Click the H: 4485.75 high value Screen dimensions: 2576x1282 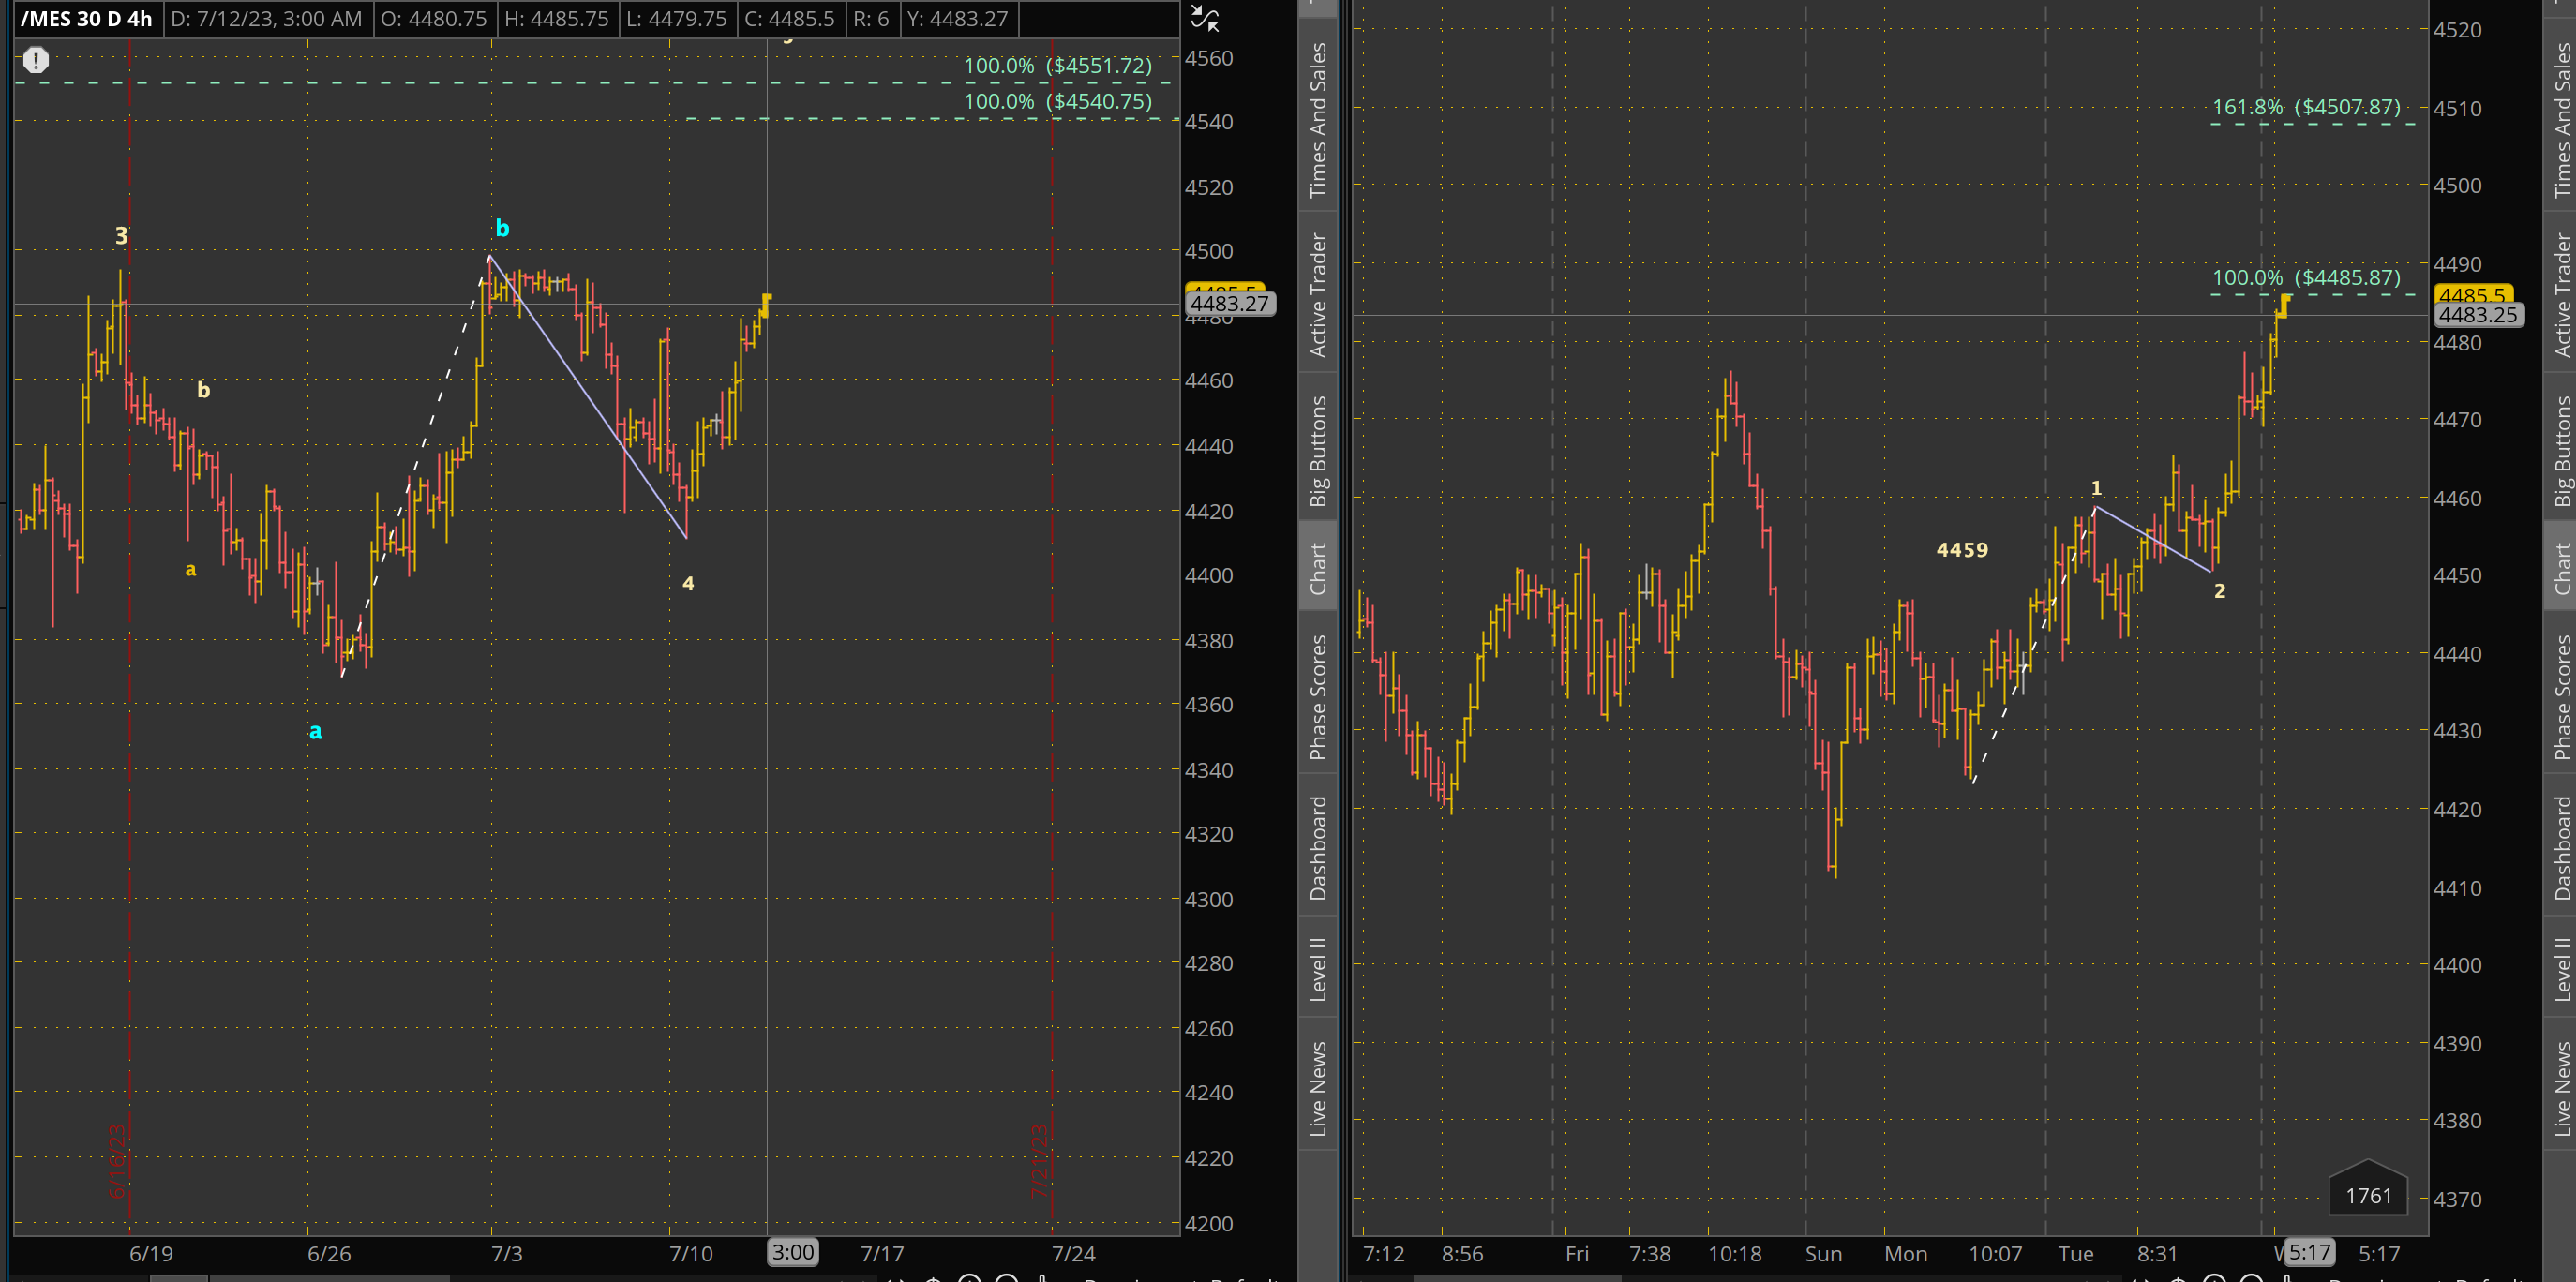[556, 19]
